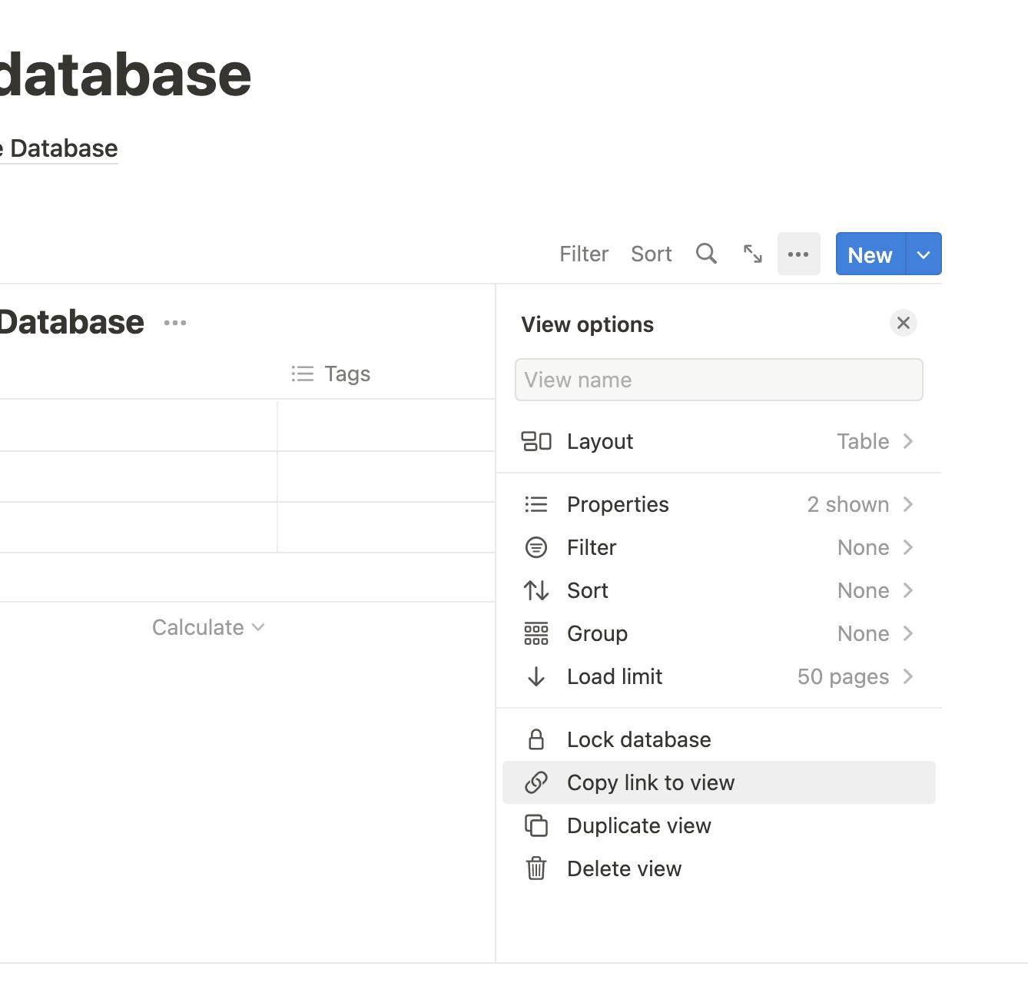Click the Duplicate view icon

(x=536, y=825)
